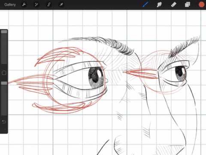
Task: Select the Brush paint tool
Action: pyautogui.click(x=145, y=5)
